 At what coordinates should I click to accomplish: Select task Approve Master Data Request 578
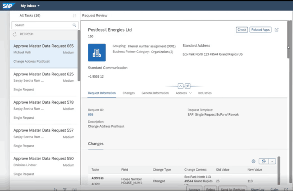tap(44, 110)
